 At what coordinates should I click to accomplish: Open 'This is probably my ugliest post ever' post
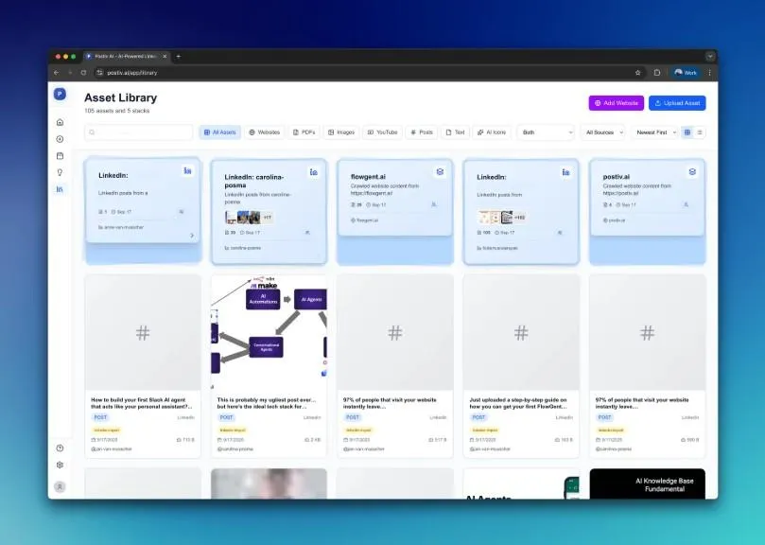pos(267,403)
